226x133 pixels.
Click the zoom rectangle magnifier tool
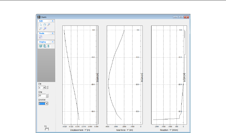pyautogui.click(x=45, y=29)
